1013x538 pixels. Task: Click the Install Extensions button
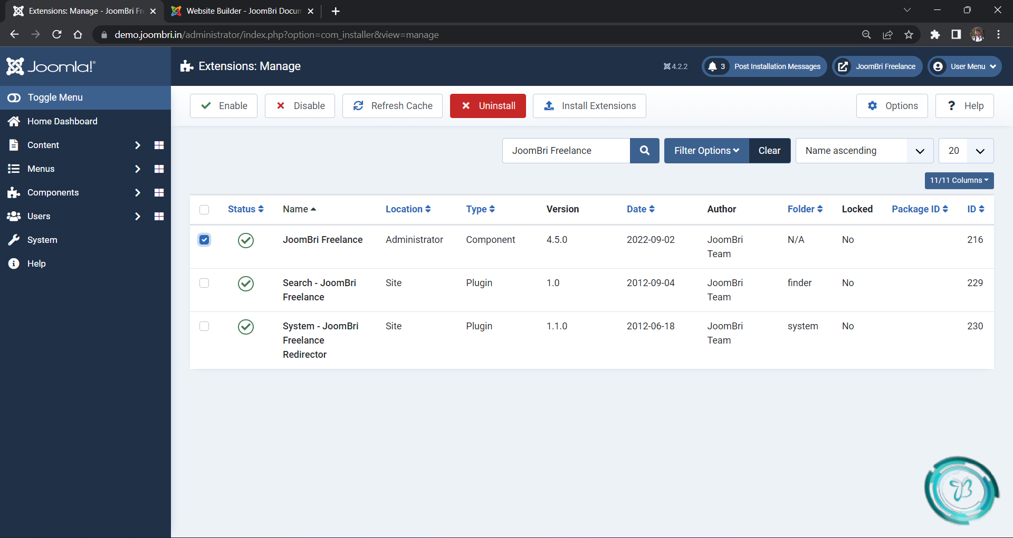coord(589,106)
